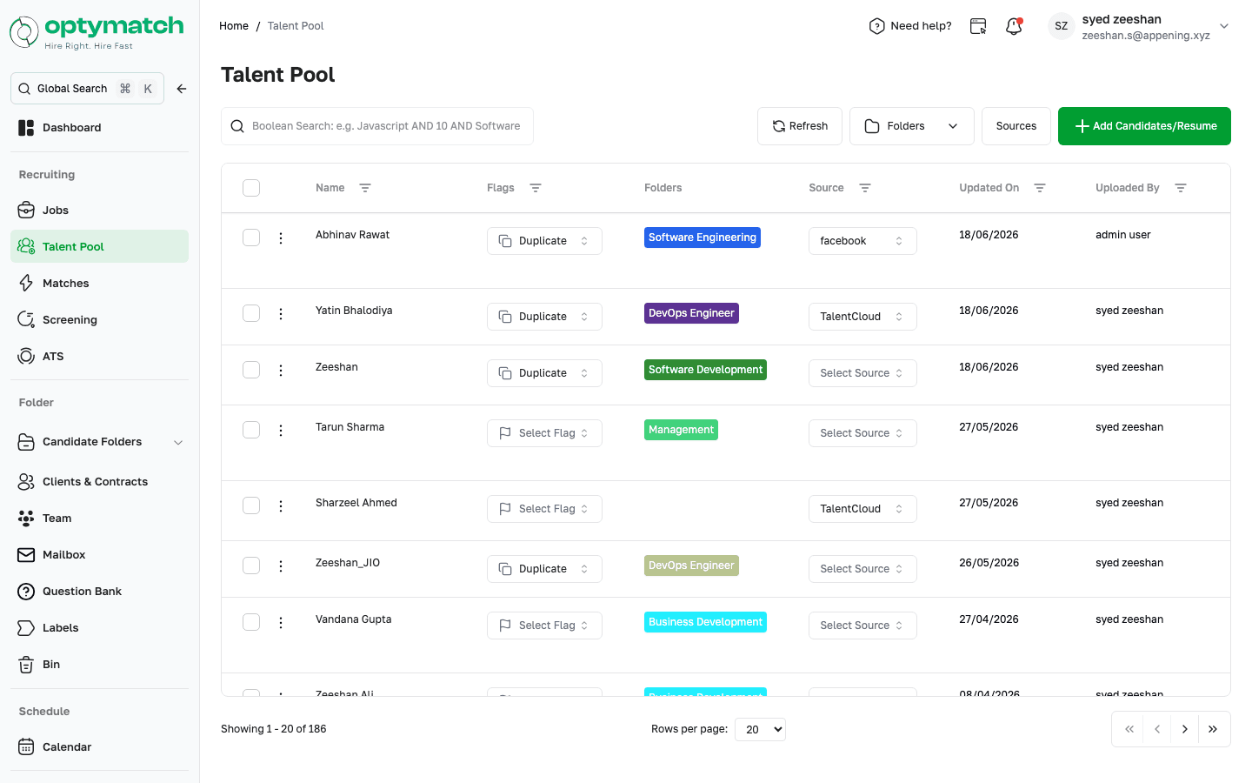Open Dashboard from the sidebar
This screenshot has width=1252, height=783.
(x=99, y=128)
